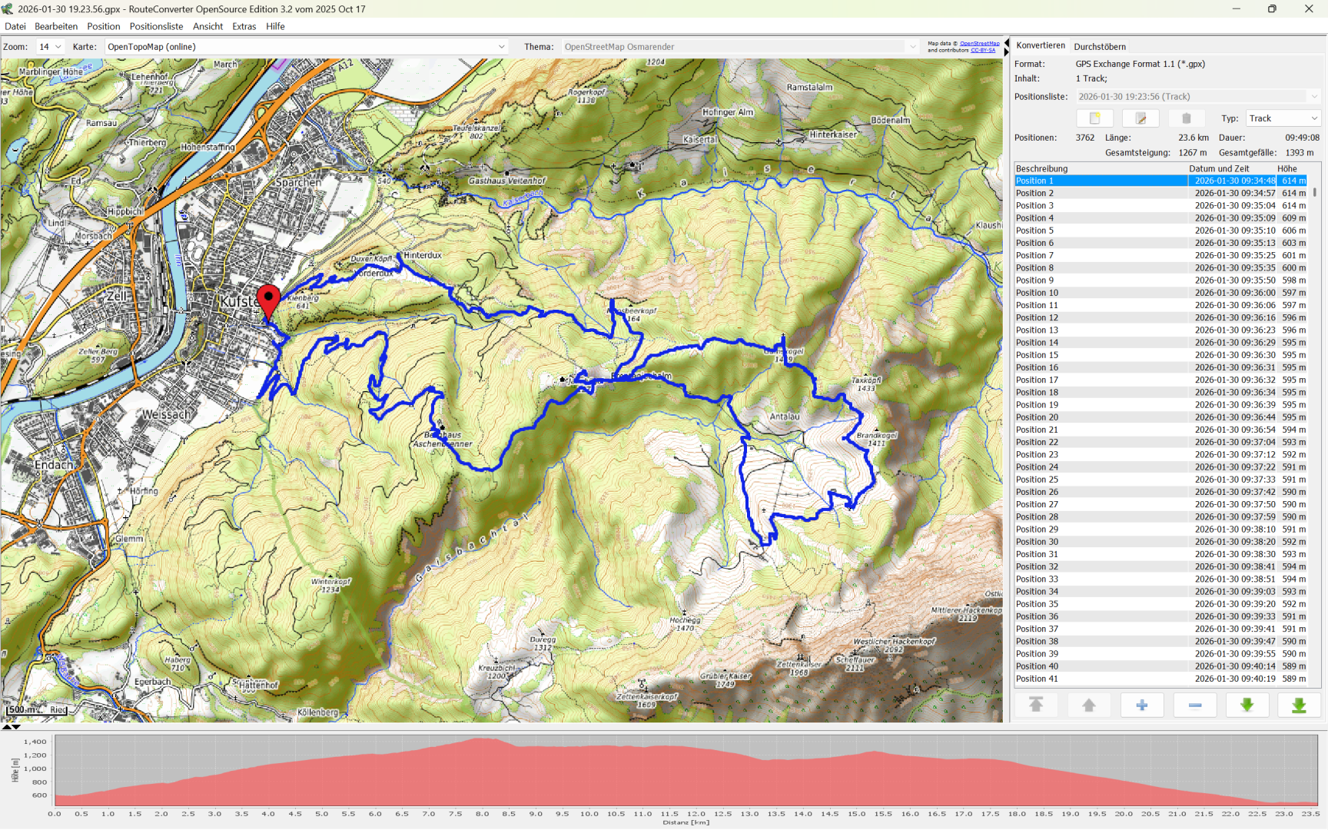Open the Positionsliste menu
1328x830 pixels.
click(156, 26)
